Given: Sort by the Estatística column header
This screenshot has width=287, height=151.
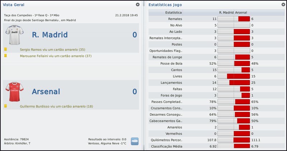Looking at the screenshot, I should (173, 12).
